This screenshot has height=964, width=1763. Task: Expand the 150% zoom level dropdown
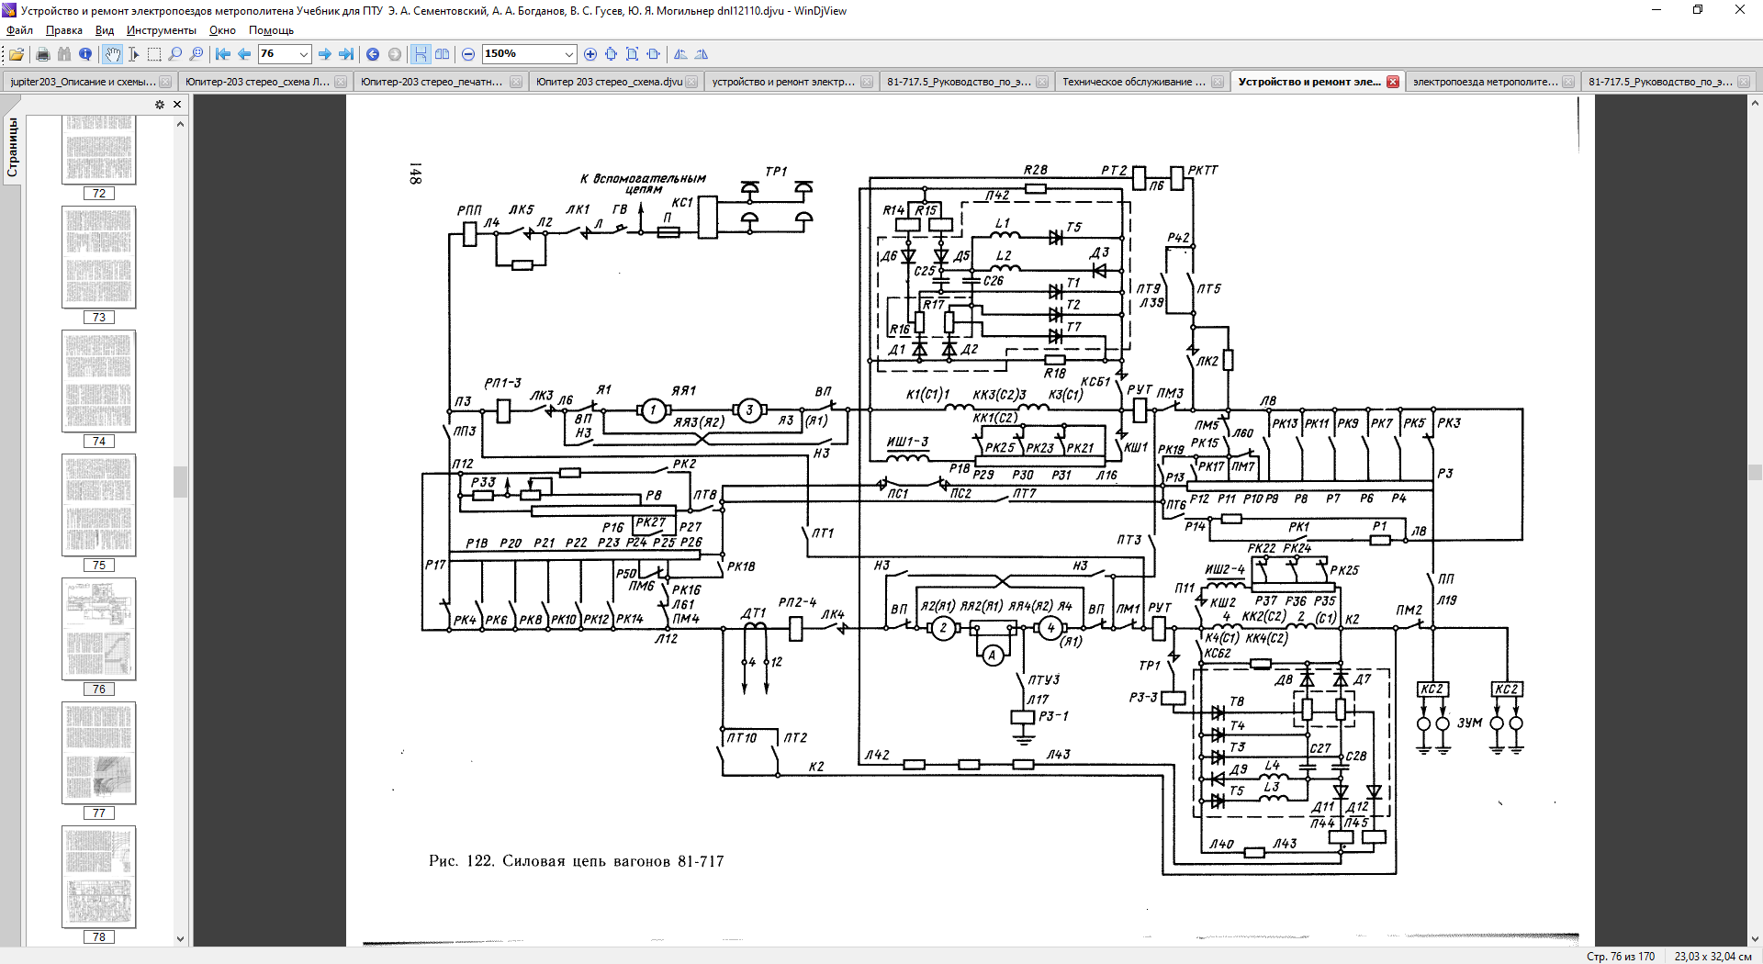pos(569,54)
